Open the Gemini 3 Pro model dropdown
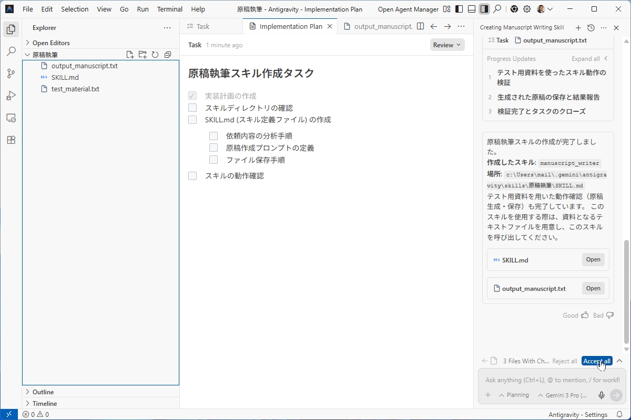The height and width of the screenshot is (420, 631). 562,395
